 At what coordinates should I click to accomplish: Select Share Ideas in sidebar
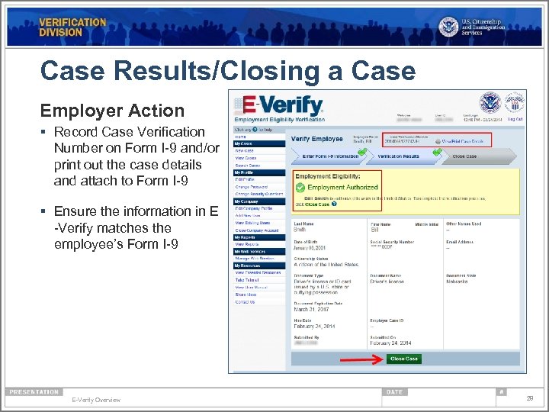pos(246,295)
